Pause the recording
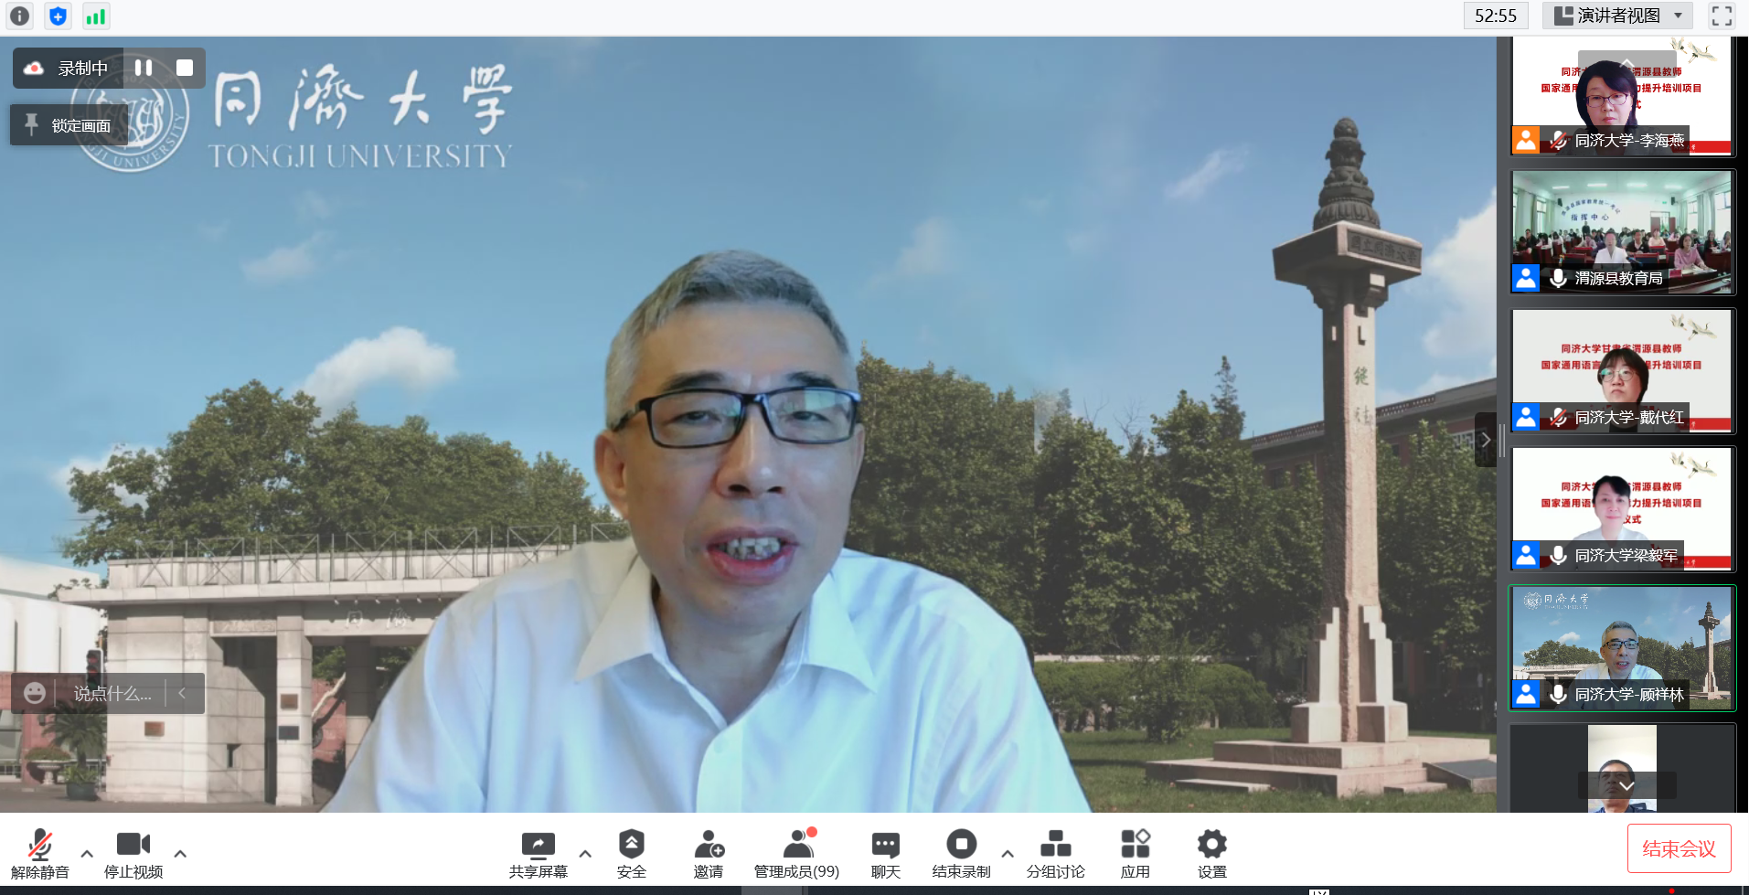 [x=144, y=68]
